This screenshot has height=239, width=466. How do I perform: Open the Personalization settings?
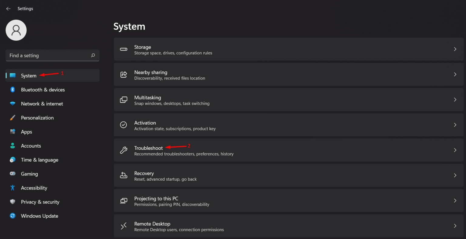click(37, 118)
